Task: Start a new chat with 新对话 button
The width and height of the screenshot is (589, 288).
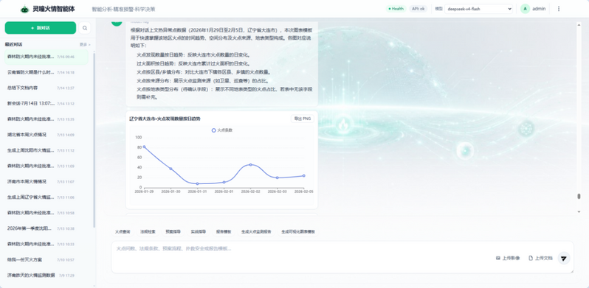Action: (41, 28)
